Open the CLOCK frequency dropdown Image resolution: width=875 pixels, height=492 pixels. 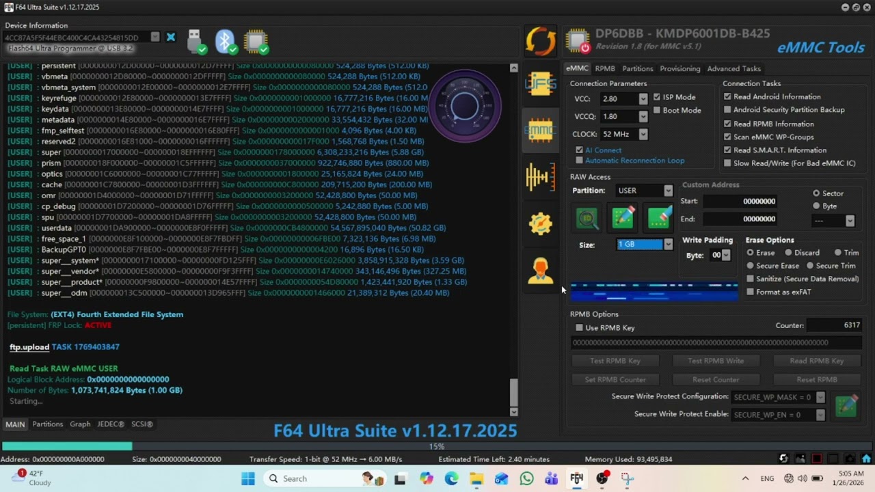[x=643, y=134]
